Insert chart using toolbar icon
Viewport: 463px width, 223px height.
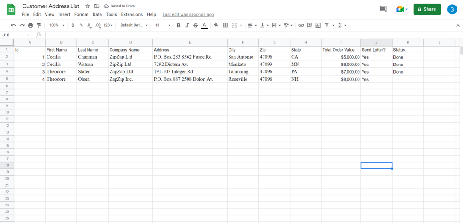point(318,25)
